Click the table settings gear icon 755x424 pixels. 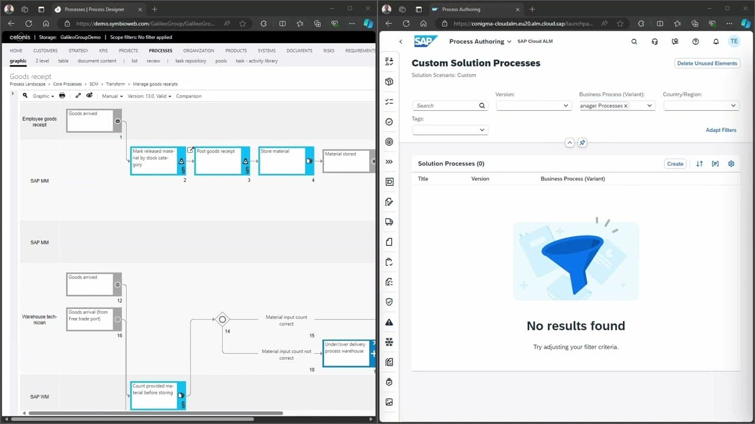click(731, 164)
